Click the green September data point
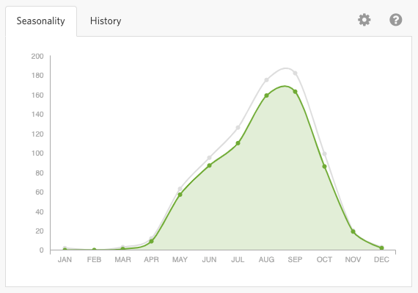Viewport: 418px width, 293px height. pos(295,92)
